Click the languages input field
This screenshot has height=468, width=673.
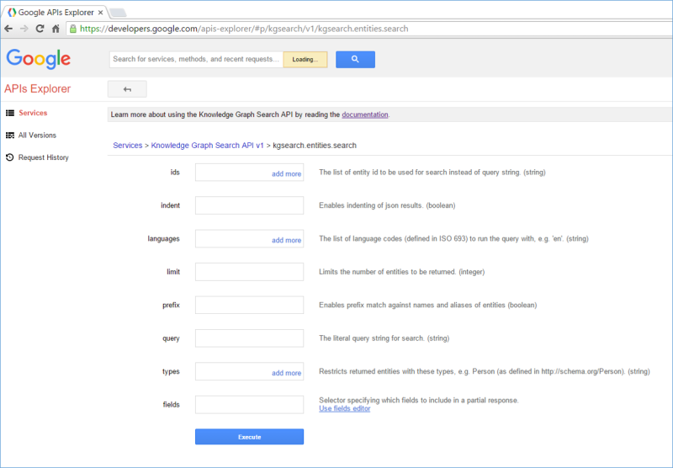coord(249,238)
